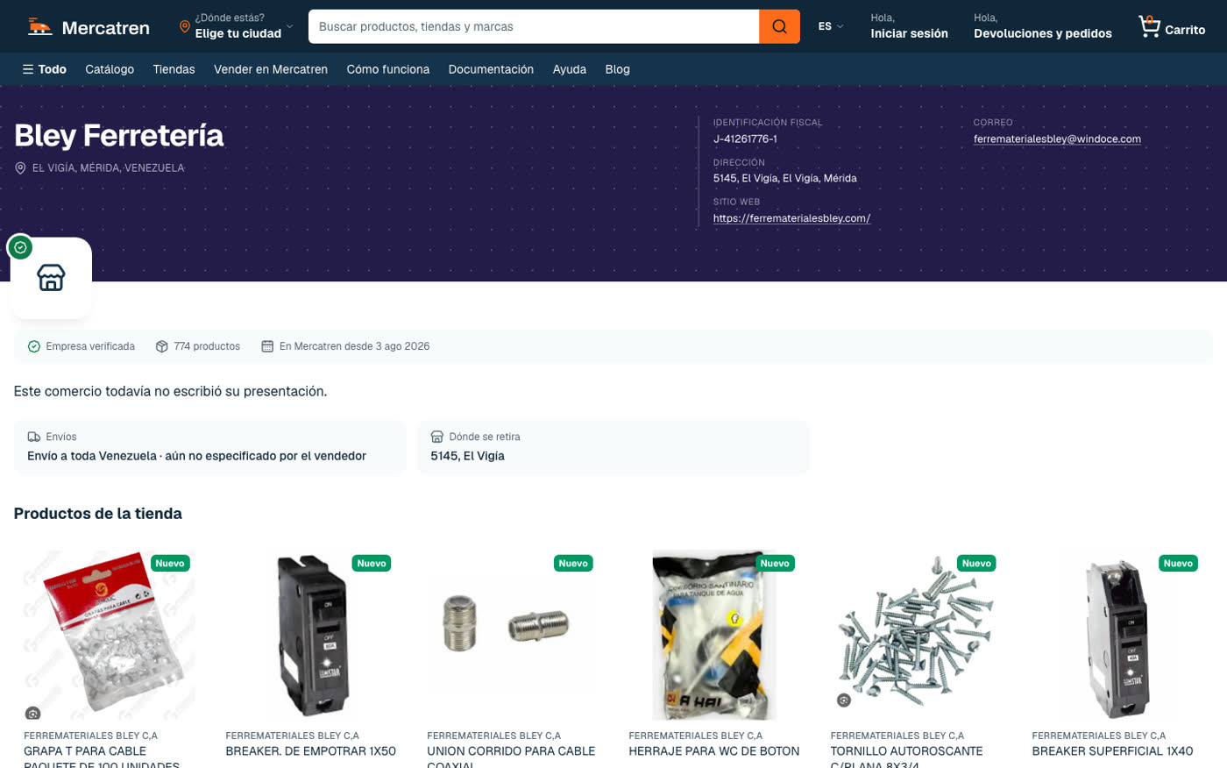Screen dimensions: 1227x768
Task: Click the map pin beside El Vigía, Mérida, Venezuela
Action: point(20,168)
